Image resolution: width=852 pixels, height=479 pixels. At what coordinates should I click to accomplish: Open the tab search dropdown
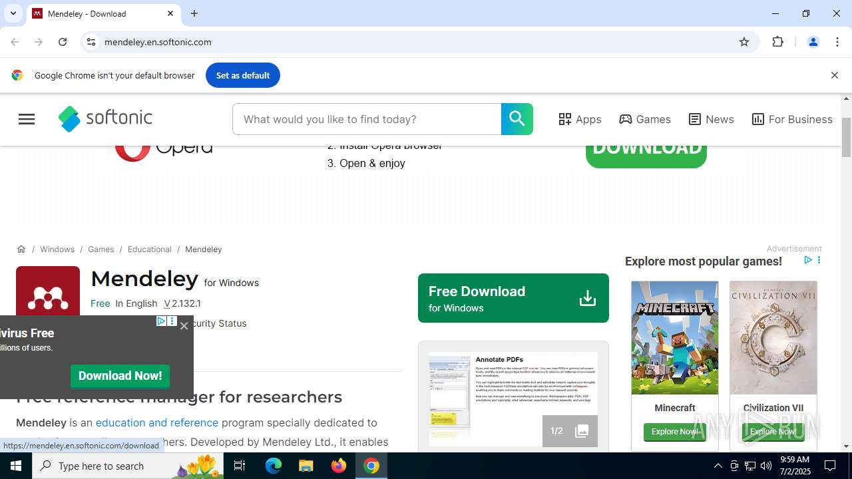13,13
